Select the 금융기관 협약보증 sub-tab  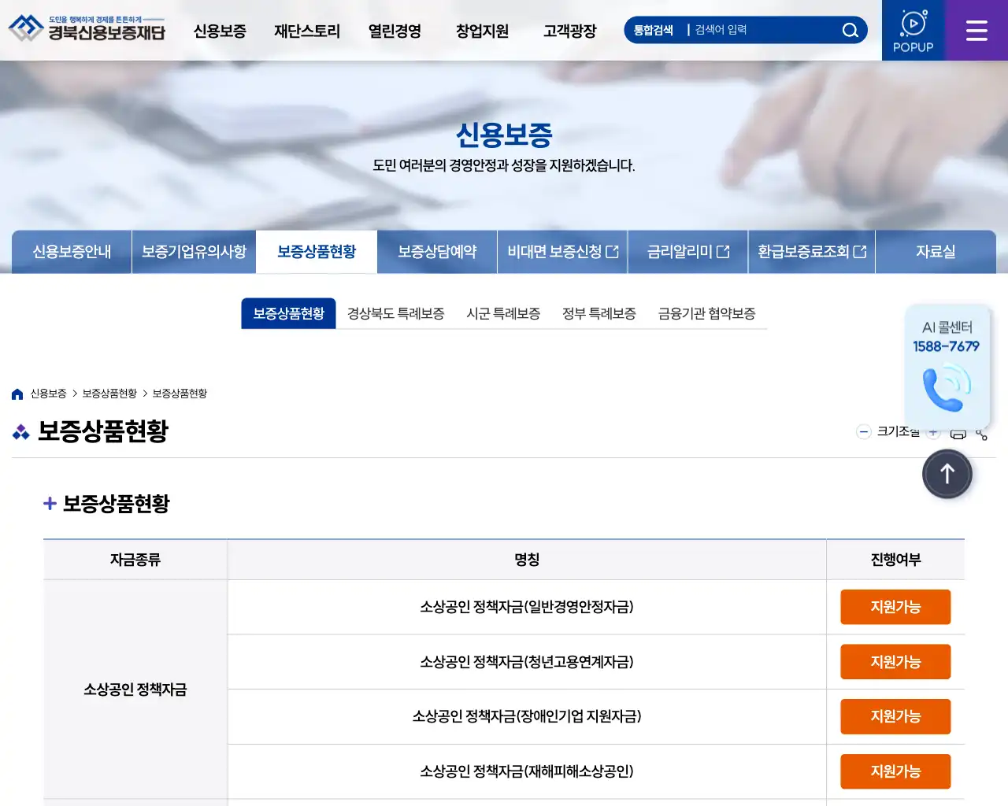(x=707, y=313)
